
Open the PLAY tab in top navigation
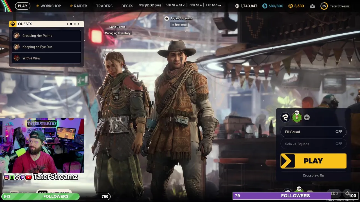22,6
